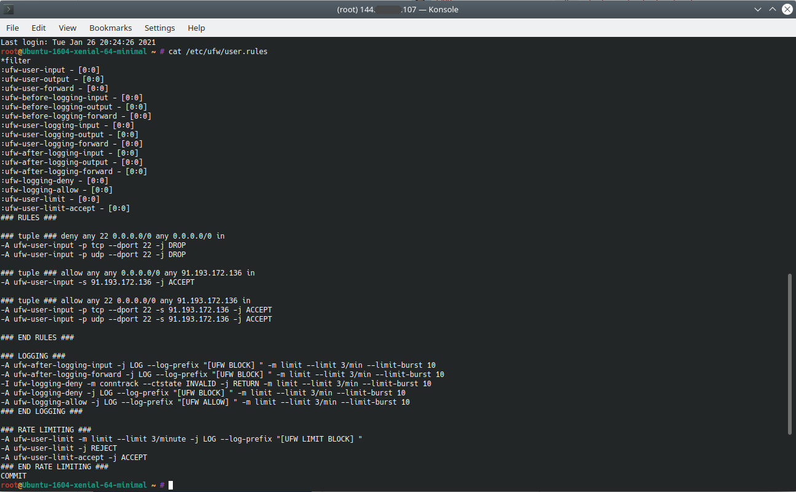Click the Konsole window title text
Viewport: 796px width, 492px height.
[x=397, y=9]
